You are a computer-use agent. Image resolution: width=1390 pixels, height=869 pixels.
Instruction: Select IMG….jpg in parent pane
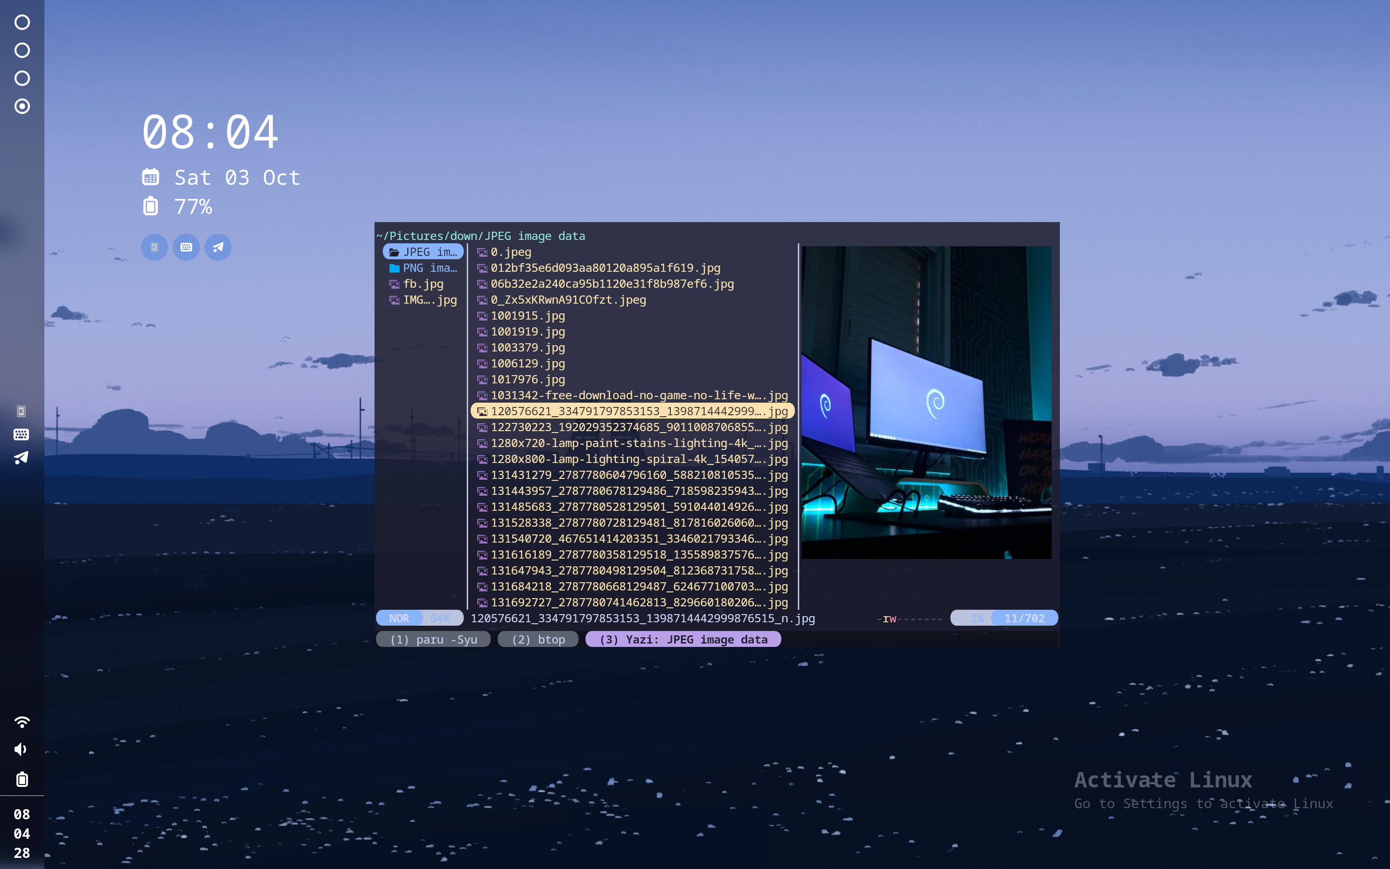tap(423, 300)
